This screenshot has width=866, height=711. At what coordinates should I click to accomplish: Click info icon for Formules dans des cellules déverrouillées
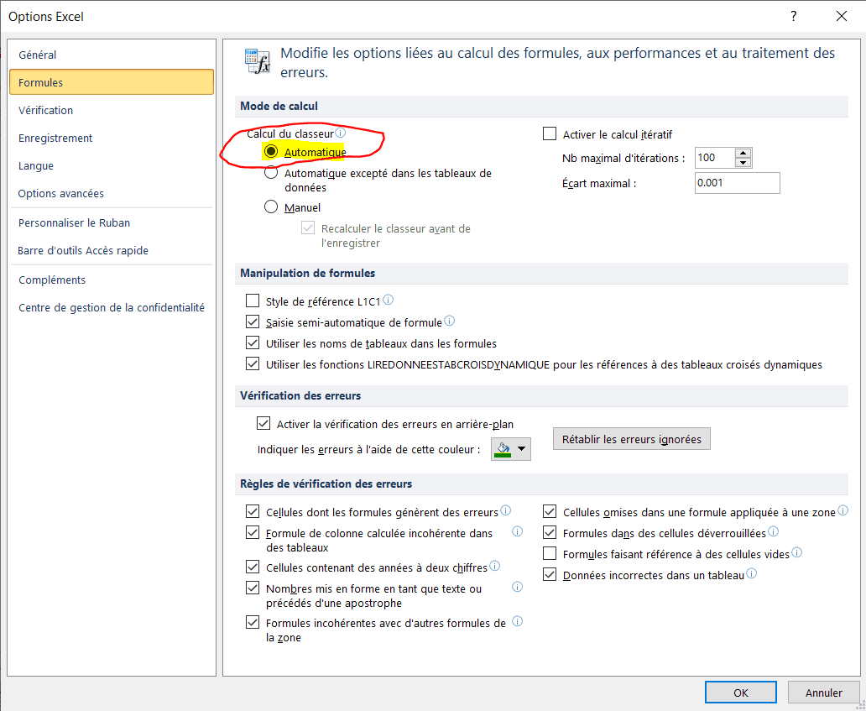coord(773,531)
